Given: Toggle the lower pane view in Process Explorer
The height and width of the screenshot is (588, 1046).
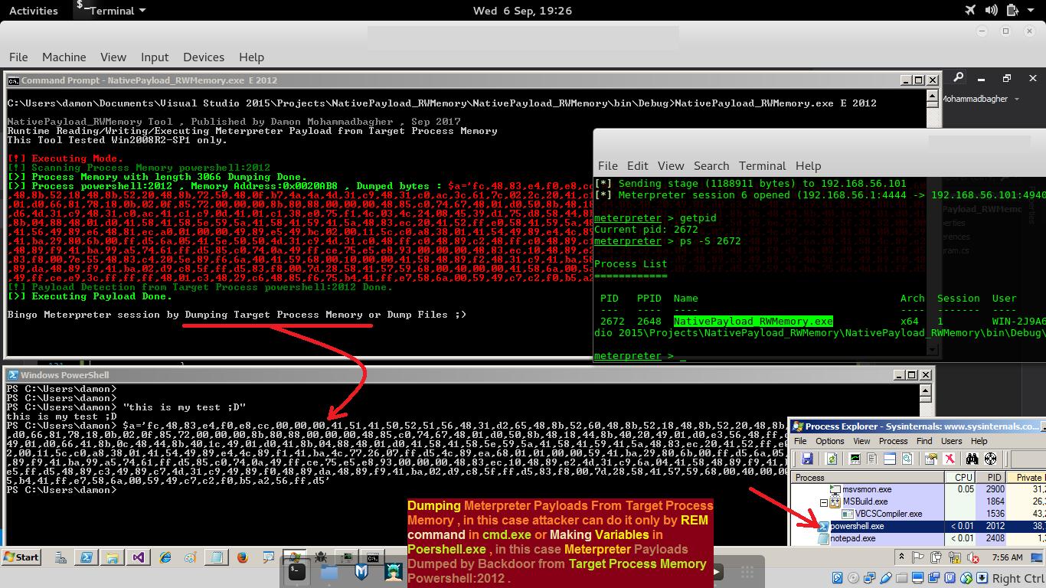Looking at the screenshot, I should (x=888, y=459).
